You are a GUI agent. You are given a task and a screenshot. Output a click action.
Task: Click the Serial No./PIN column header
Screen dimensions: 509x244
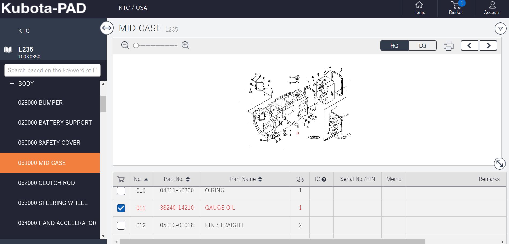coord(358,179)
